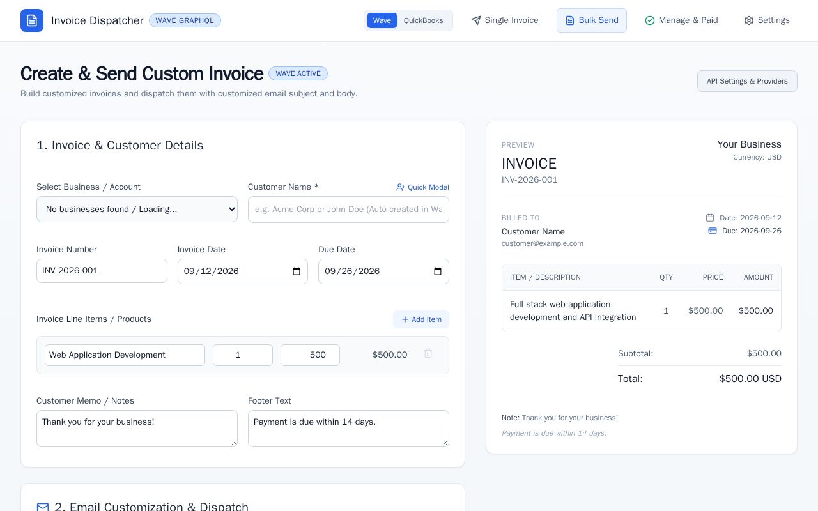Click the preview customer@example.com text
The width and height of the screenshot is (818, 511).
coord(543,243)
